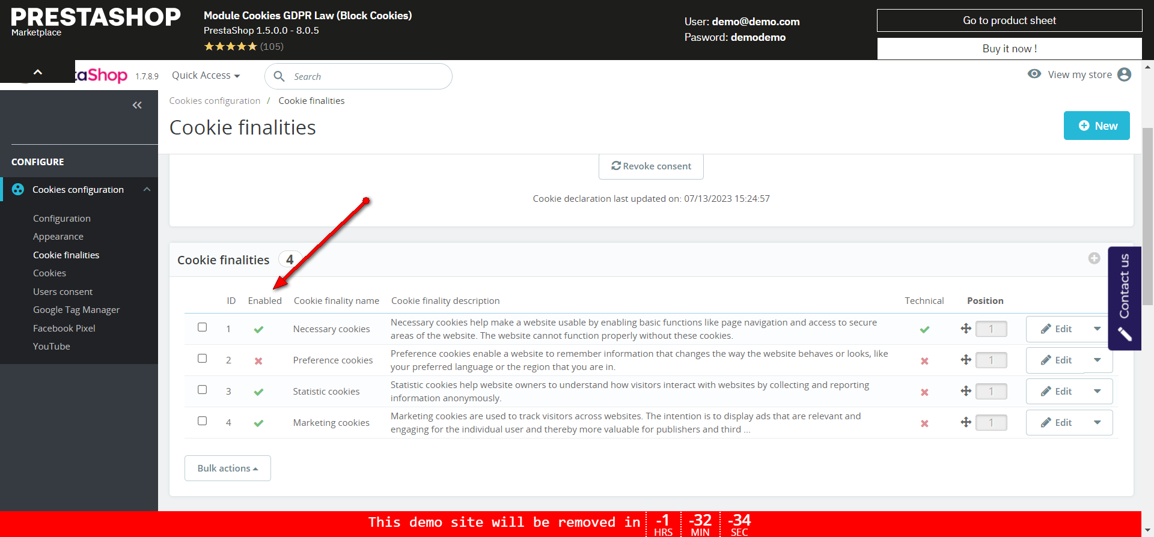Click the pencil icon on the Contact us tab
1154x537 pixels.
1125,334
